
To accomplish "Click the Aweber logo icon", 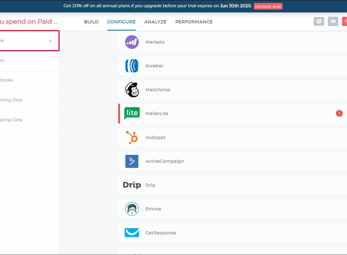I will pyautogui.click(x=132, y=66).
